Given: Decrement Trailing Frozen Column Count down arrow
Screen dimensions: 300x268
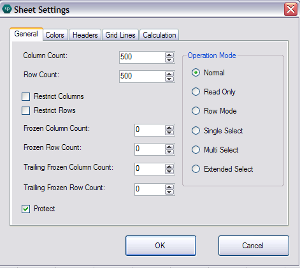Looking at the screenshot, I should (x=169, y=172).
